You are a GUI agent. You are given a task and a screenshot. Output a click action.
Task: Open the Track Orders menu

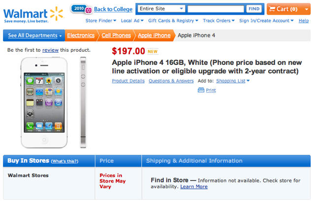coord(219,21)
